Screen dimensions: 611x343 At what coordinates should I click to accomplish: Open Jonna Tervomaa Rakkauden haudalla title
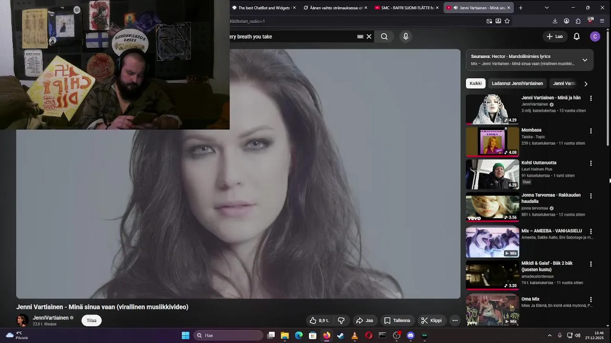(551, 198)
